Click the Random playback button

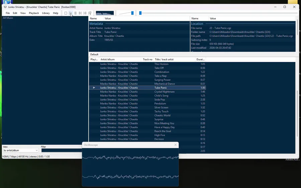point(90,13)
